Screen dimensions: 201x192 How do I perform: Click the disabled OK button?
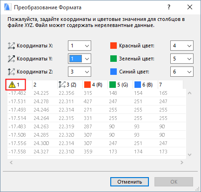coord(174,182)
